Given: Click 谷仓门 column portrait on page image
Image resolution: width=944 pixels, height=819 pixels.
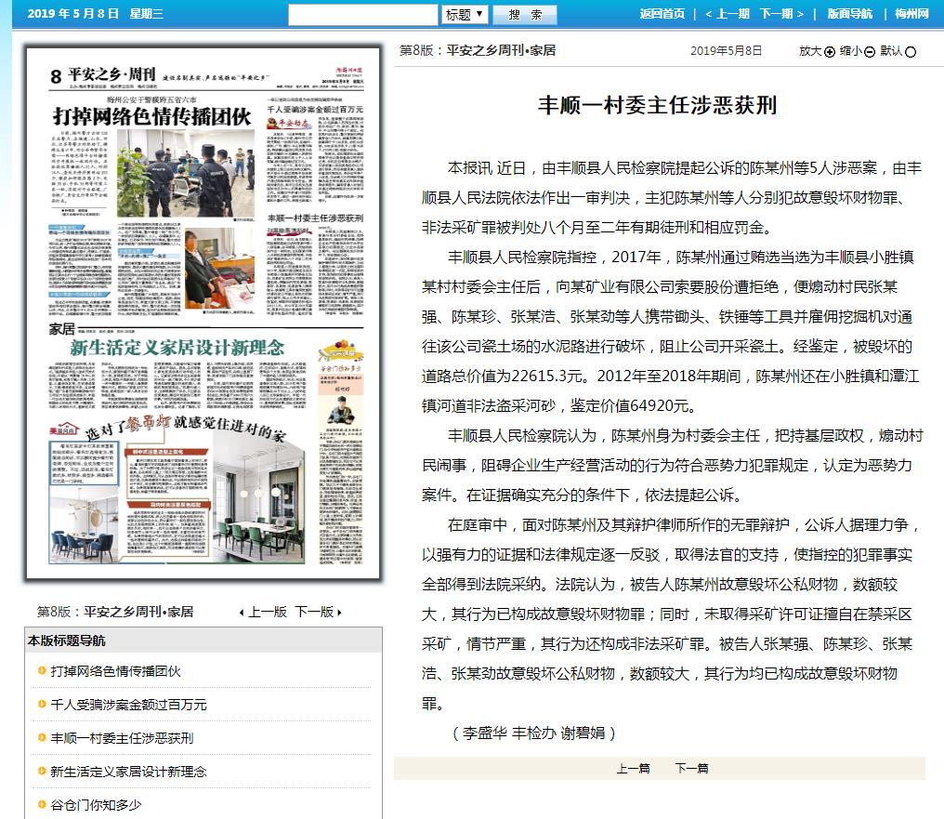Looking at the screenshot, I should (341, 409).
